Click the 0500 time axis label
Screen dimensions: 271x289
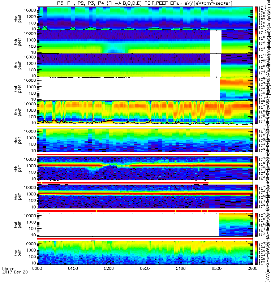[216, 268]
